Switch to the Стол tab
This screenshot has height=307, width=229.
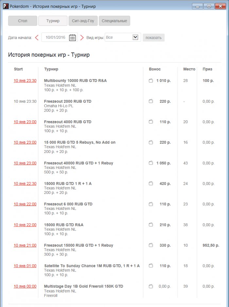pyautogui.click(x=22, y=21)
